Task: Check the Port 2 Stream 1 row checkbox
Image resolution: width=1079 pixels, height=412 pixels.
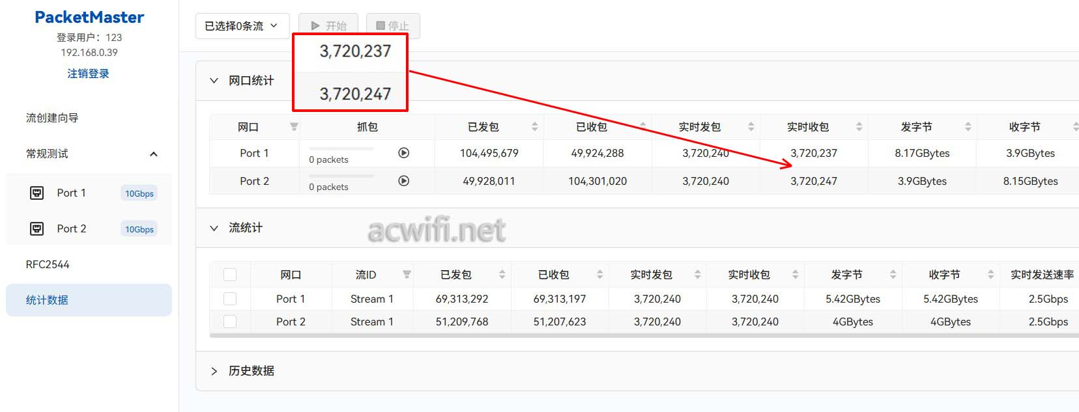Action: 230,322
